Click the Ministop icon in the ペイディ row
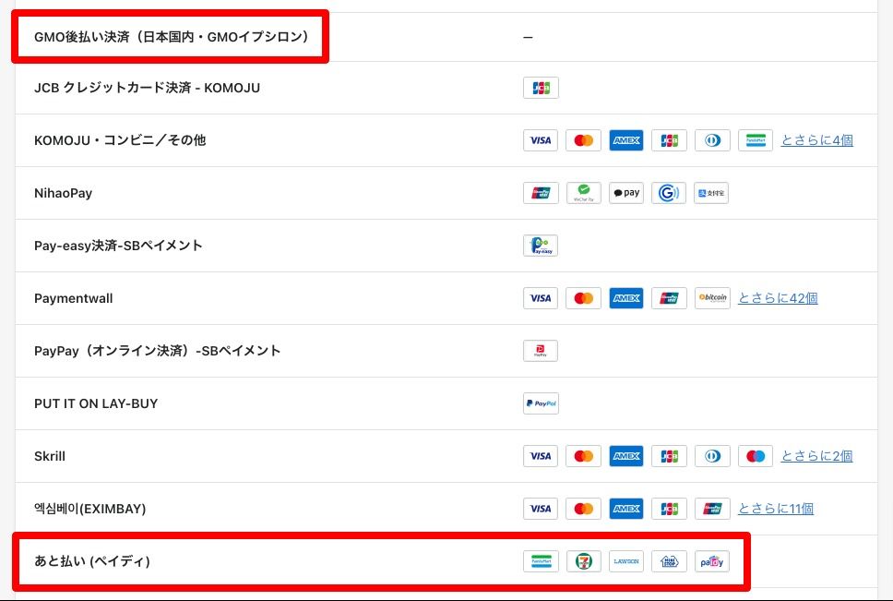 (669, 561)
